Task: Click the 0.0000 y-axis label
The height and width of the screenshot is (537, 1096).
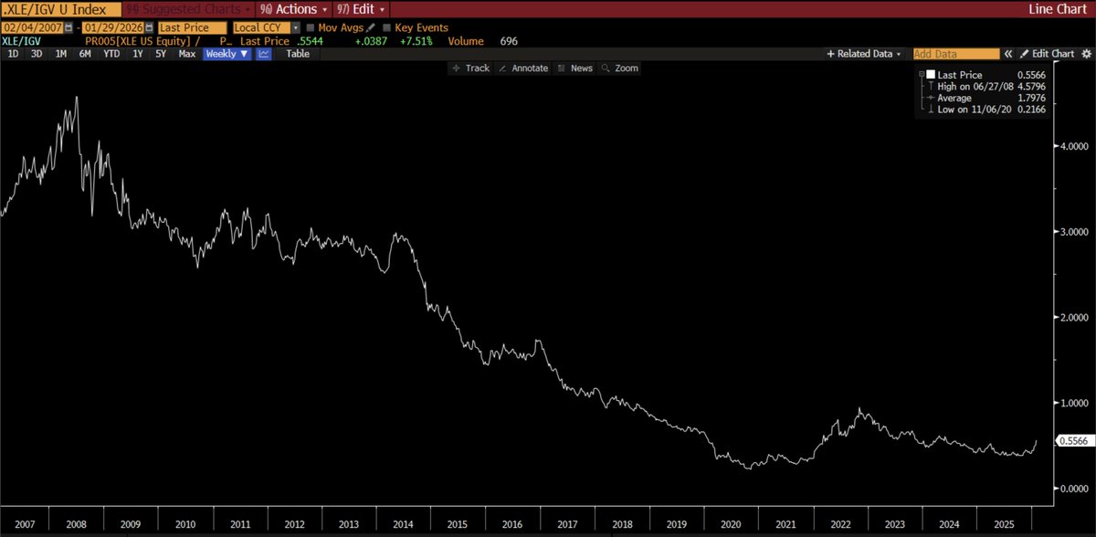Action: tap(1074, 488)
